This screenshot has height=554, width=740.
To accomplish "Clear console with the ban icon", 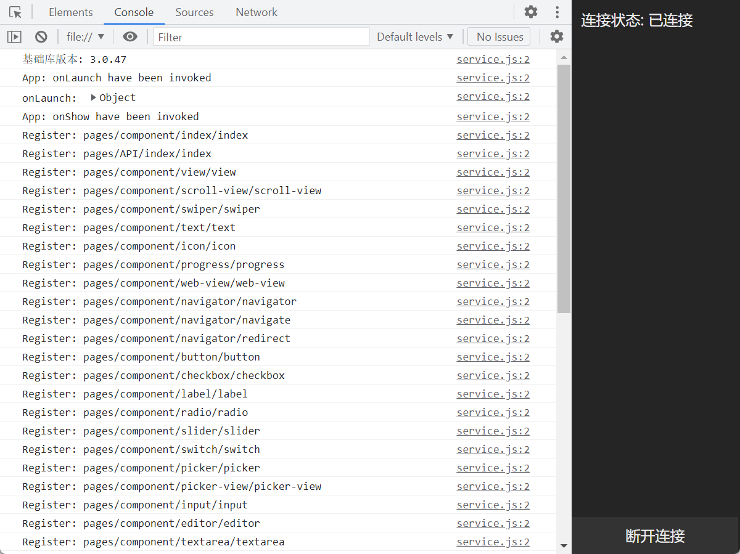I will pyautogui.click(x=41, y=37).
